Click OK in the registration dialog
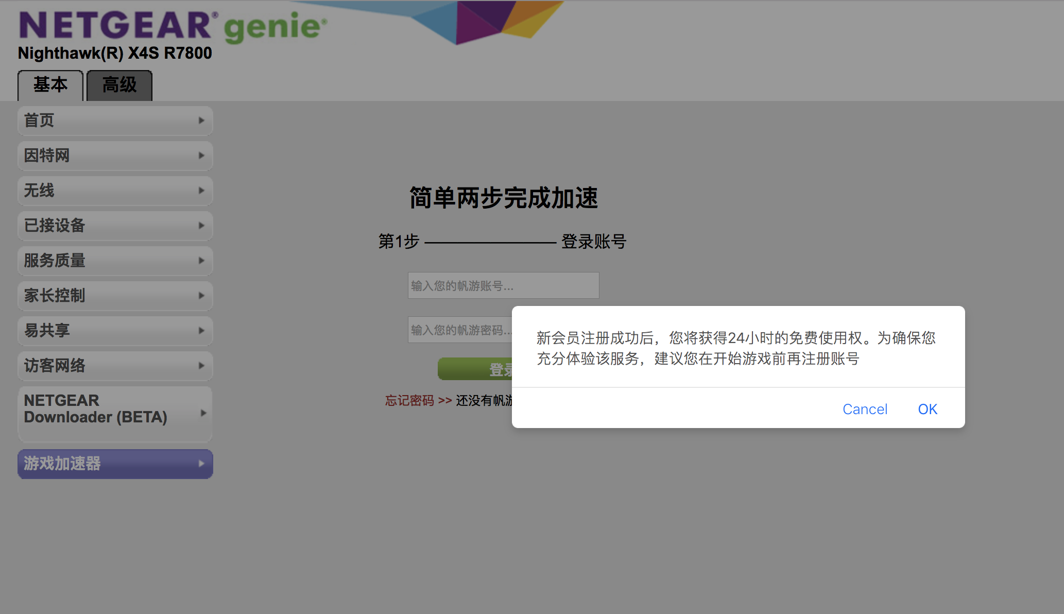 [x=927, y=409]
